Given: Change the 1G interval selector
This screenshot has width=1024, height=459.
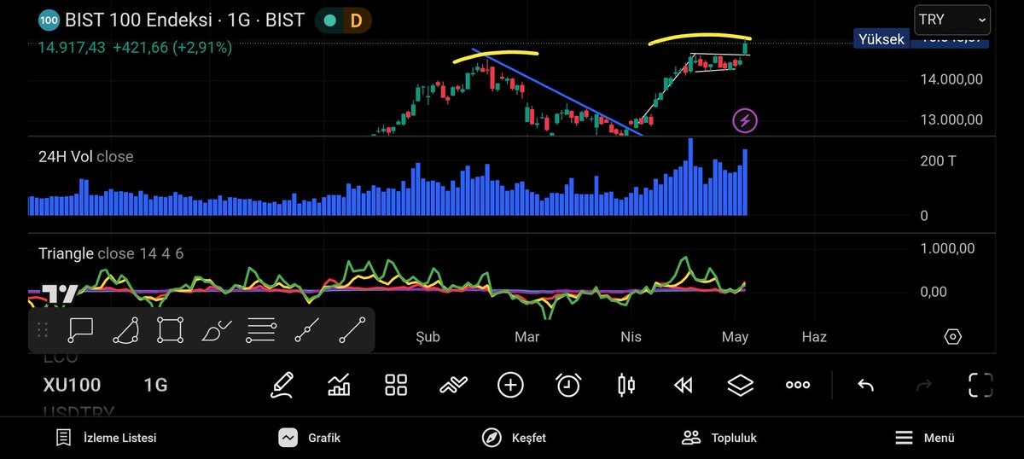Looking at the screenshot, I should (155, 385).
